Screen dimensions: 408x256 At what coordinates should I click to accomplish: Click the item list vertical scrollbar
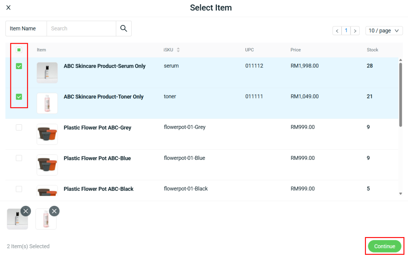point(400,95)
